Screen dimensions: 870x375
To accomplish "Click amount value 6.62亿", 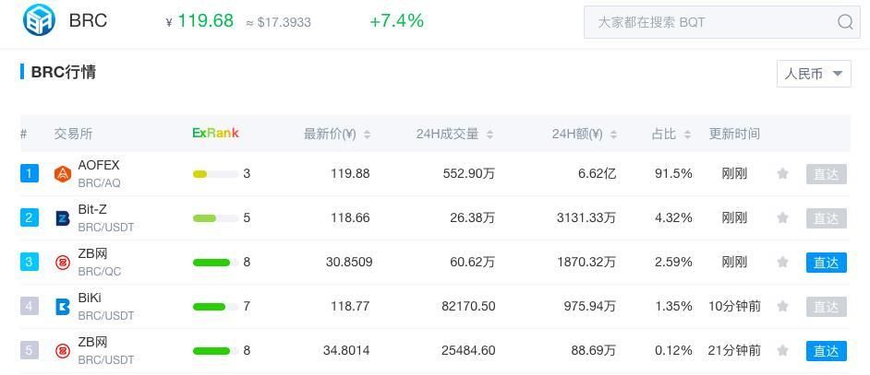I will (x=597, y=174).
